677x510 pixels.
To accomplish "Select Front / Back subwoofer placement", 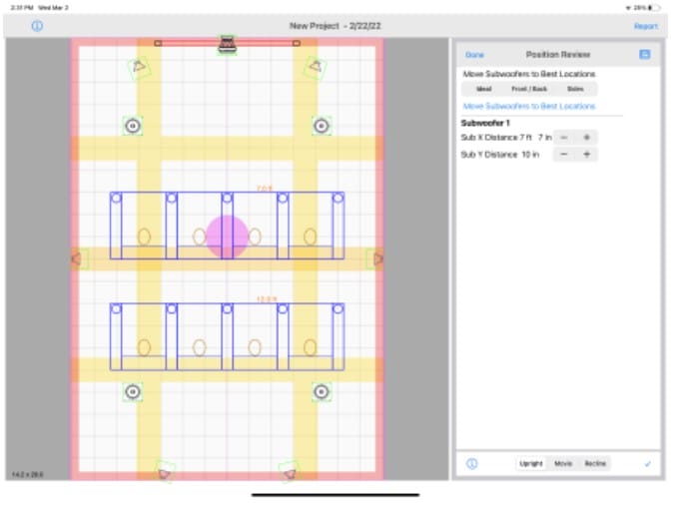I will point(530,89).
